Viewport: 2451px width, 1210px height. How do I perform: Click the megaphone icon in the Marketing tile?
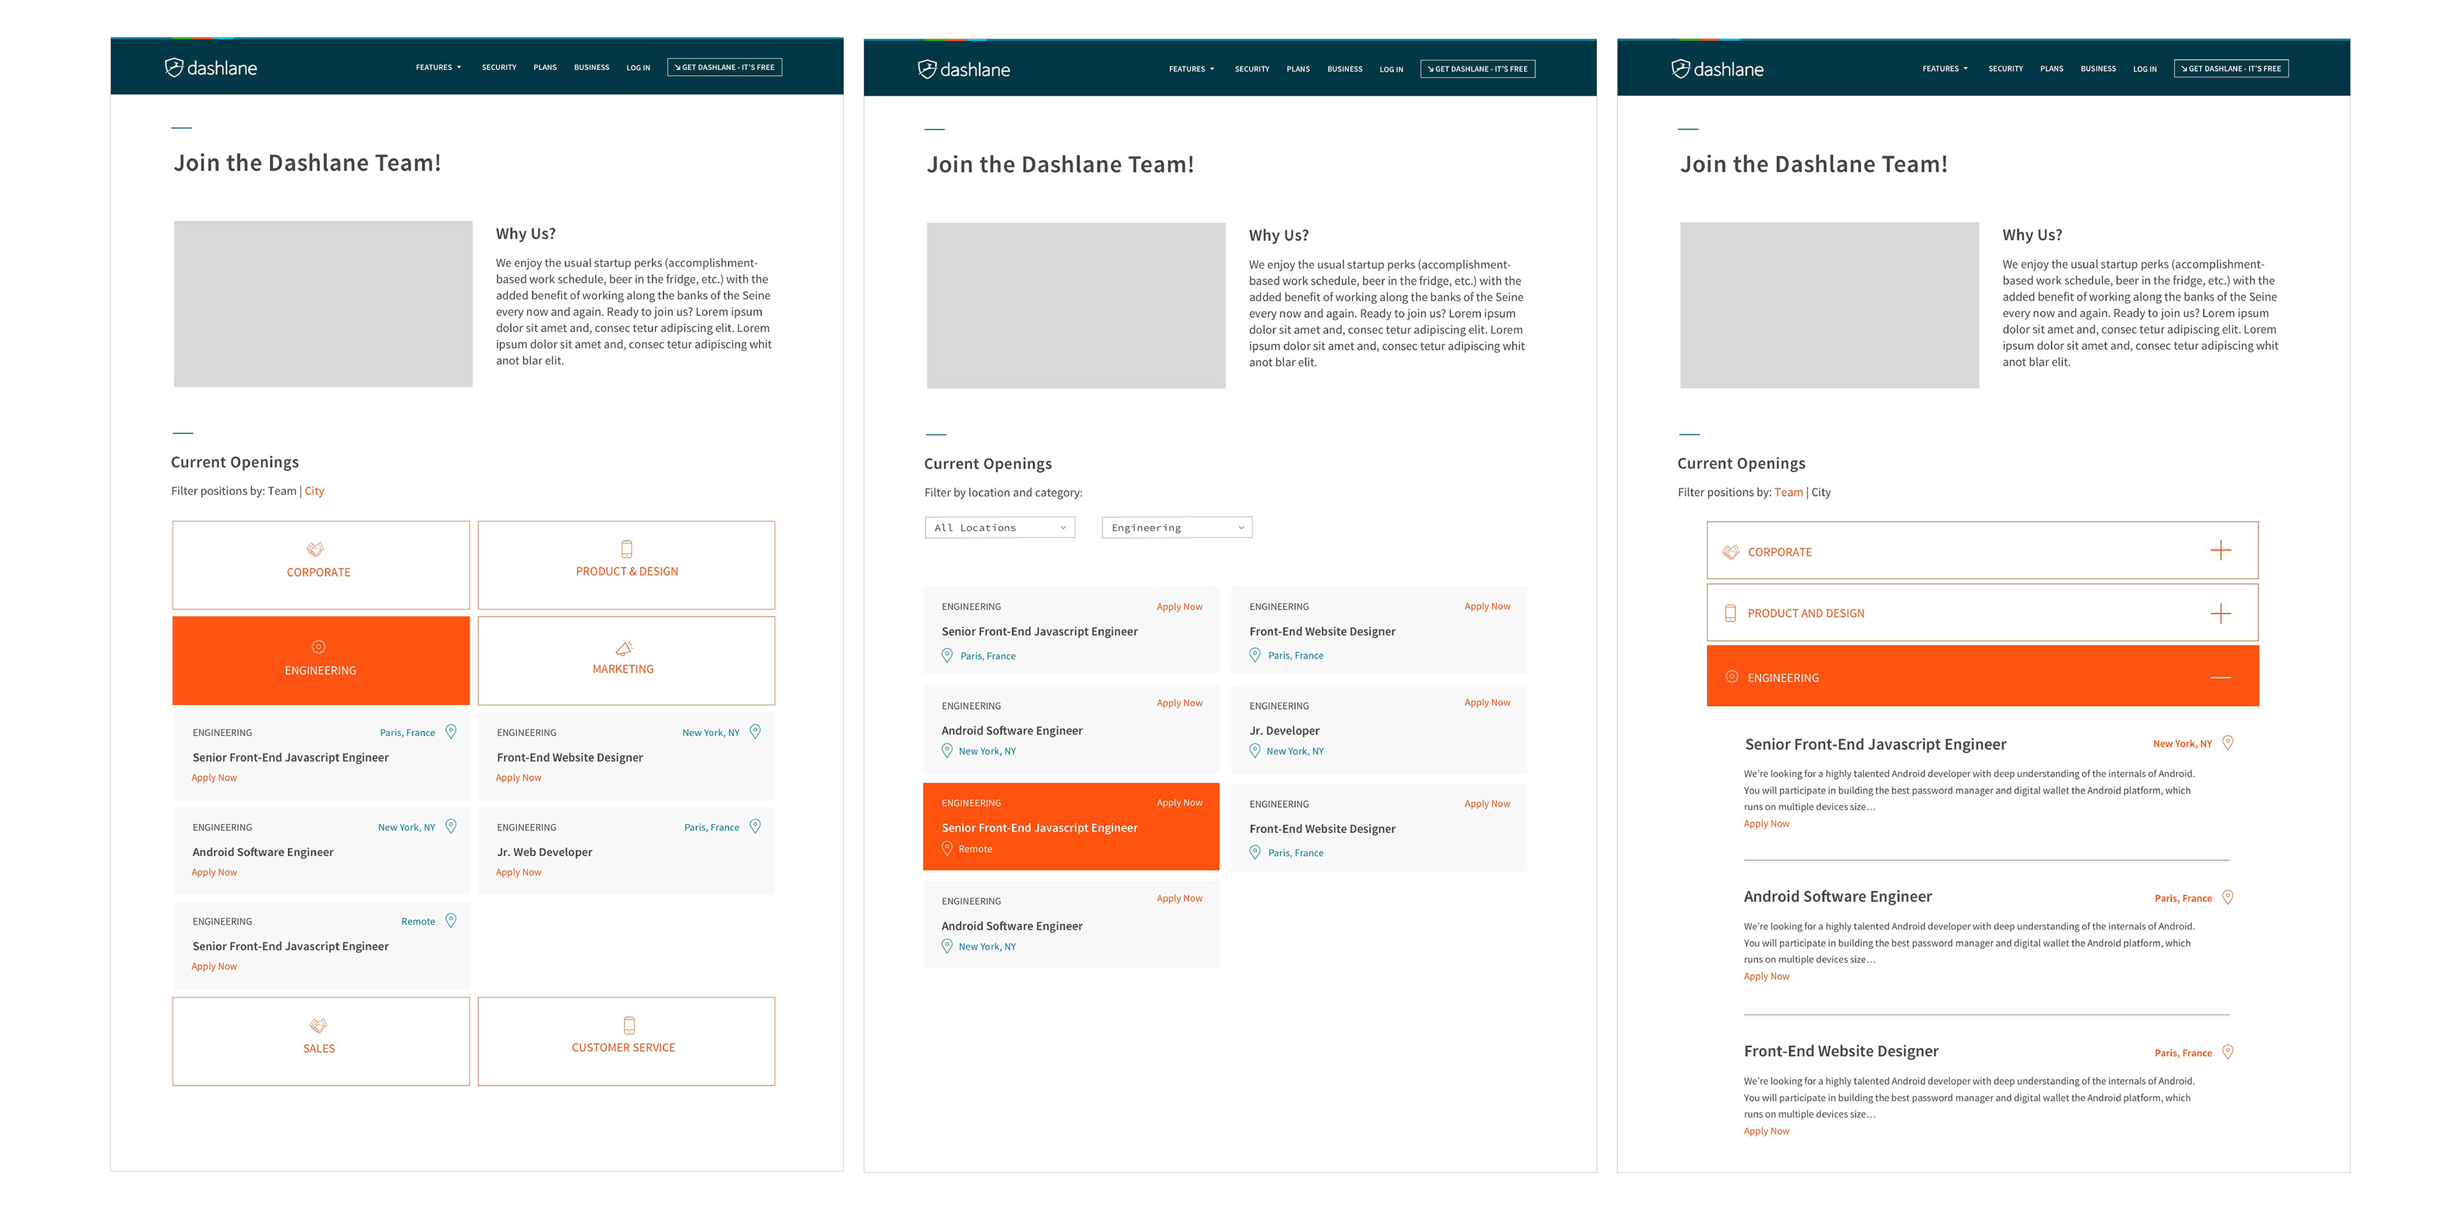pos(624,648)
